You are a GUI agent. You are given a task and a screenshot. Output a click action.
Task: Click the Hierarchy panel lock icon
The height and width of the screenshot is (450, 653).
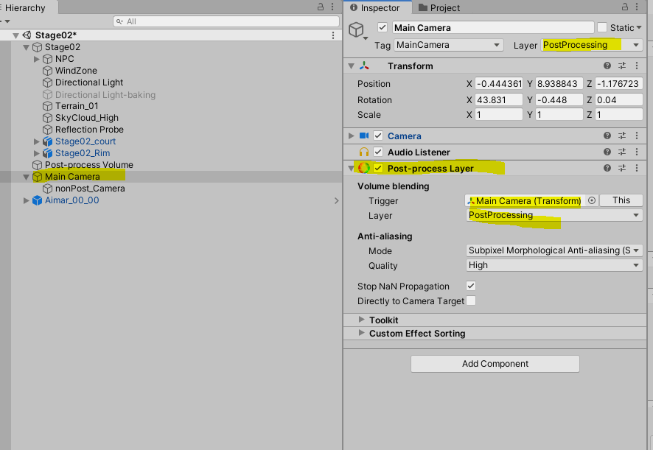coord(321,7)
